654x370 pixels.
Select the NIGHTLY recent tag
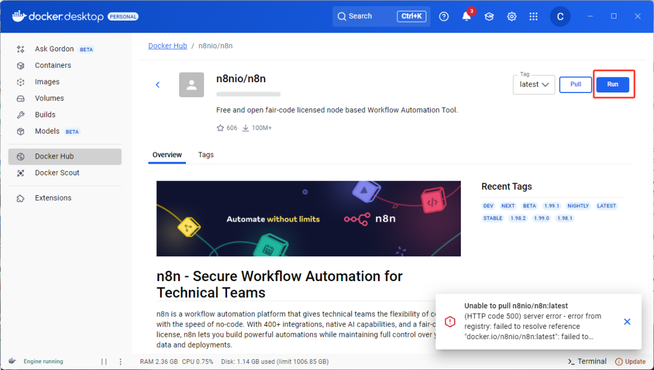pos(578,206)
